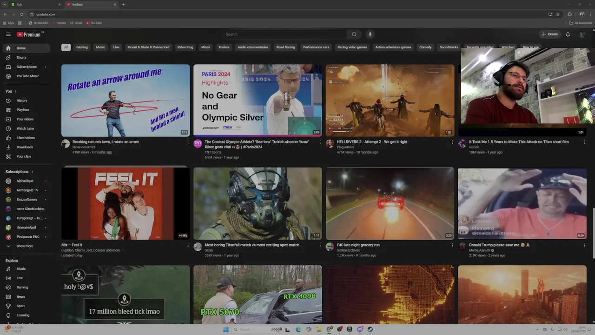Open Liked videos
Viewport: 595px width, 335px height.
click(28, 138)
